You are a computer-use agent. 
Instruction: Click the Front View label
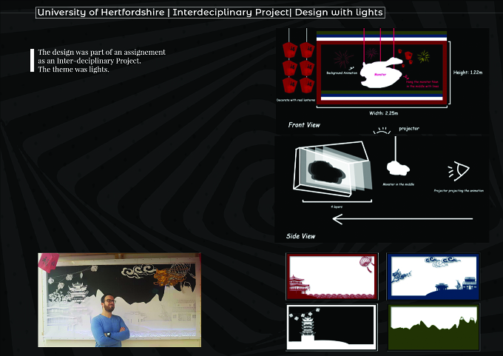pyautogui.click(x=304, y=125)
